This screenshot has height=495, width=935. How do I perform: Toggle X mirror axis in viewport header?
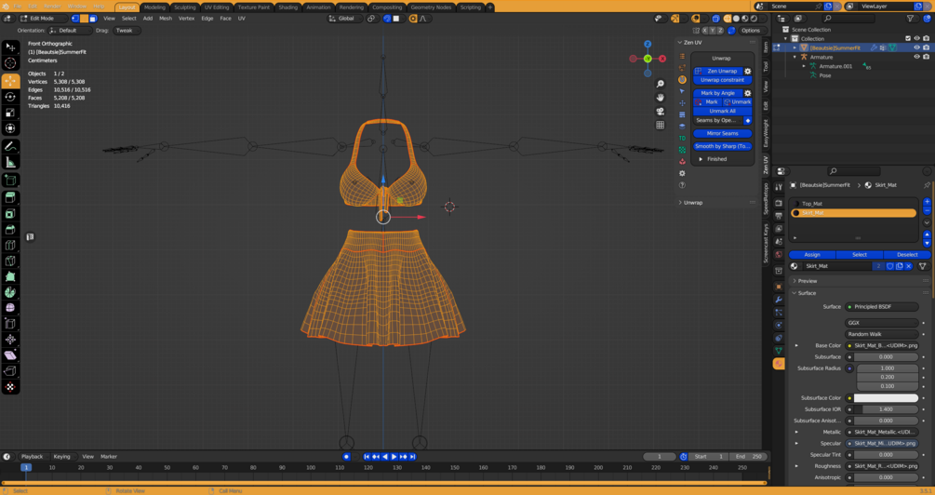pyautogui.click(x=705, y=31)
